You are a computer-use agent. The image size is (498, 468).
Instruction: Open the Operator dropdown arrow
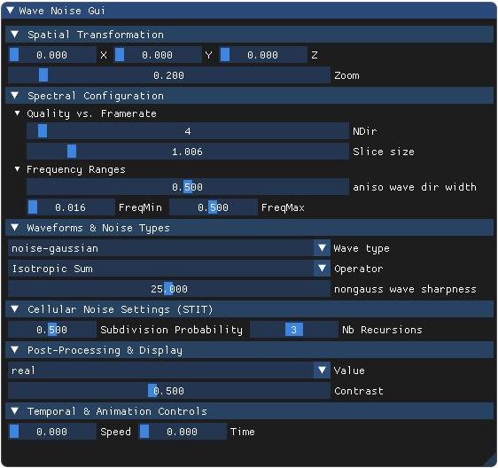coord(322,269)
